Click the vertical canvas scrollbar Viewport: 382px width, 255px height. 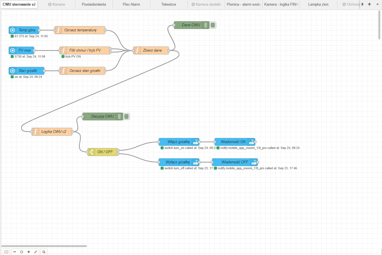click(379, 25)
